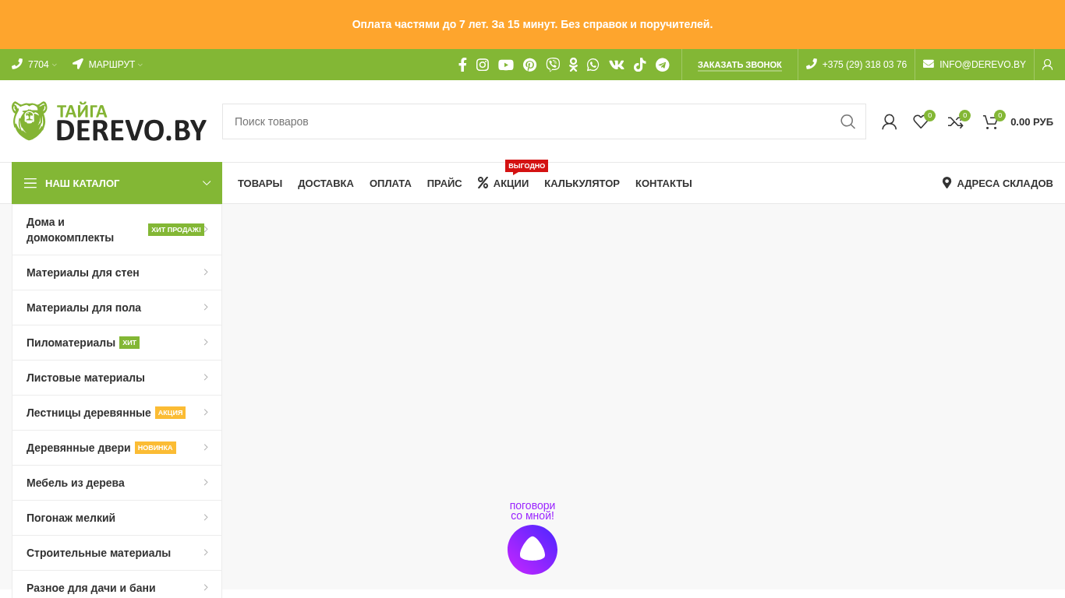Expand Дома и домокомплекты category
The height and width of the screenshot is (598, 1065).
117,230
